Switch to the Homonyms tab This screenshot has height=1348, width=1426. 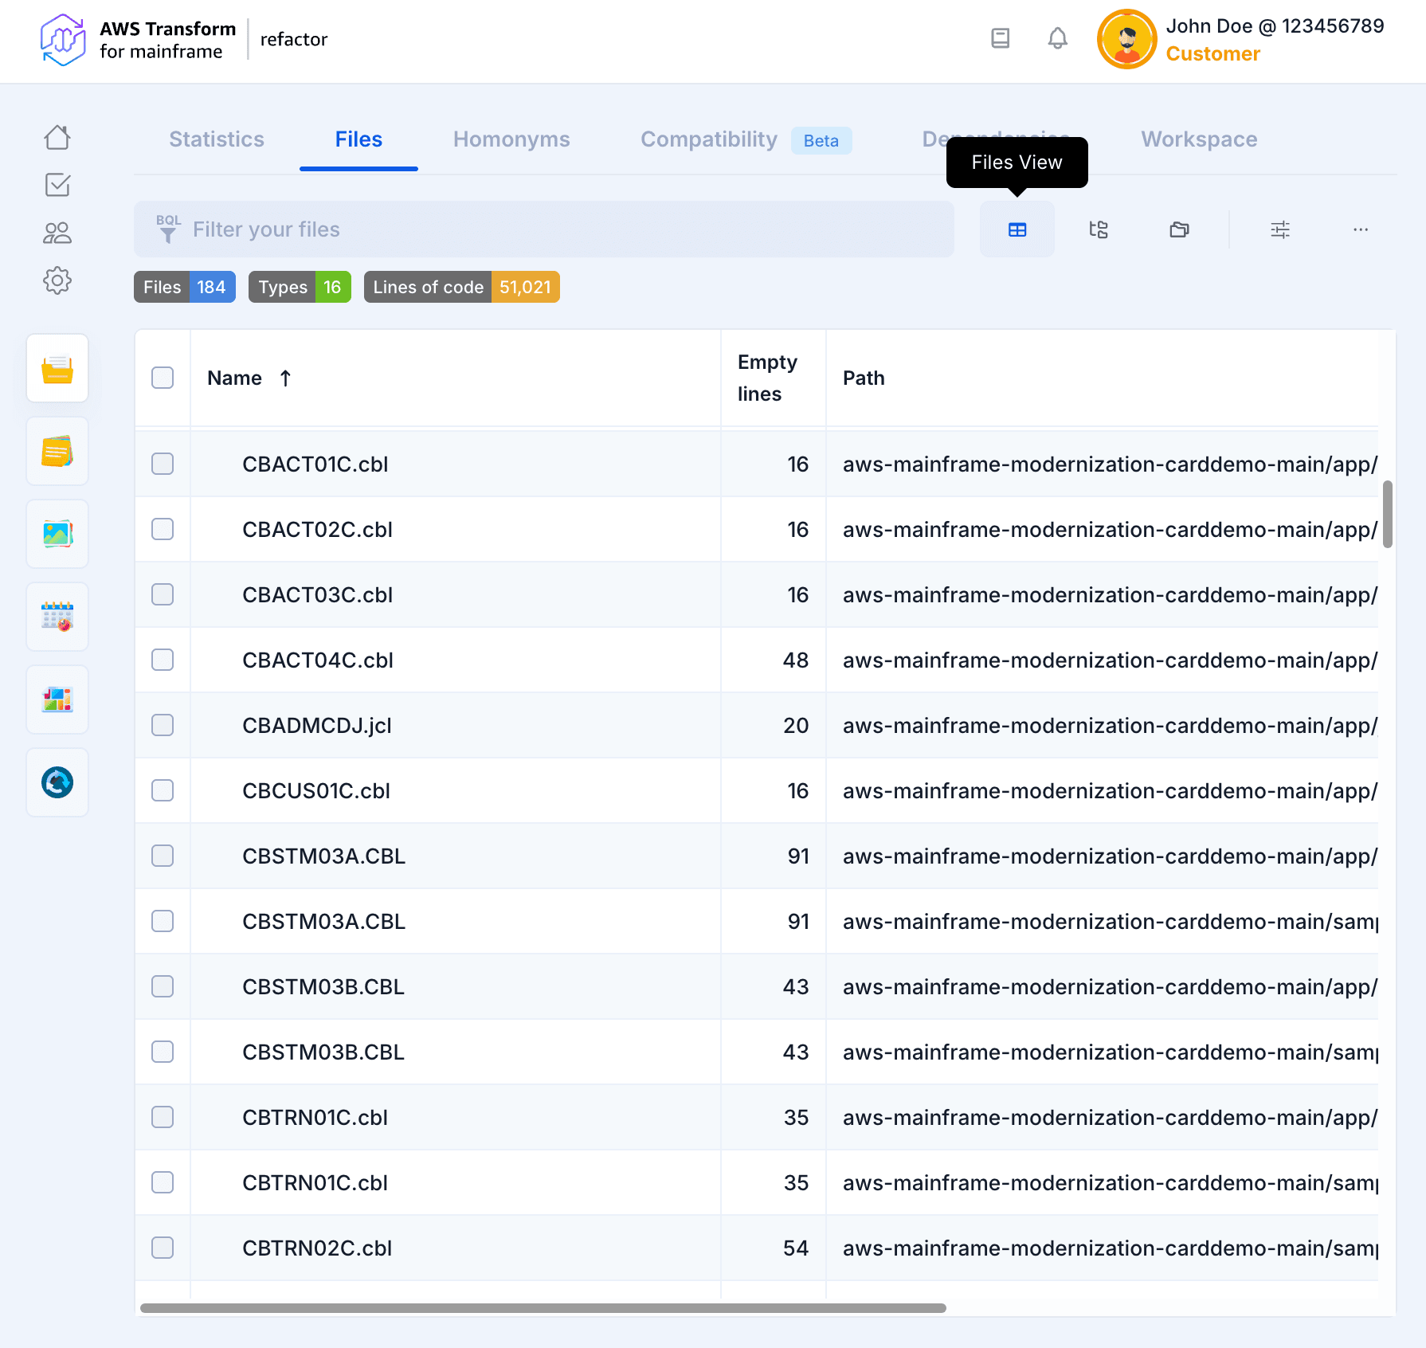point(511,139)
